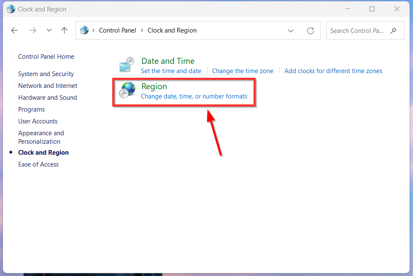
Task: Refresh the Control Panel view
Action: (x=310, y=31)
